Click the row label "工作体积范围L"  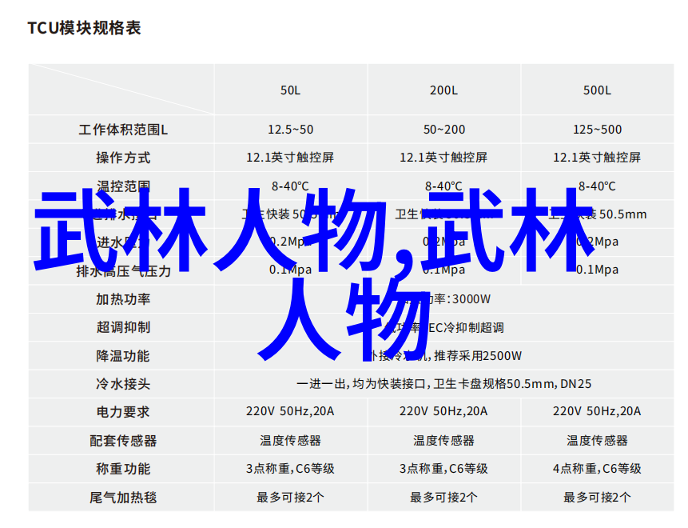[x=123, y=130]
